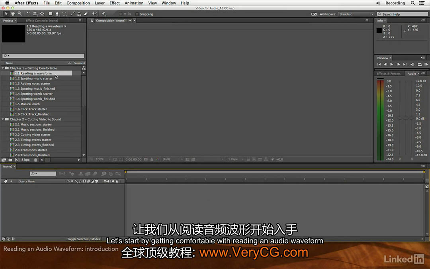Click the notification center menu icon

(422, 3)
